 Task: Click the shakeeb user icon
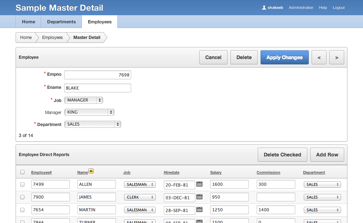[264, 7]
